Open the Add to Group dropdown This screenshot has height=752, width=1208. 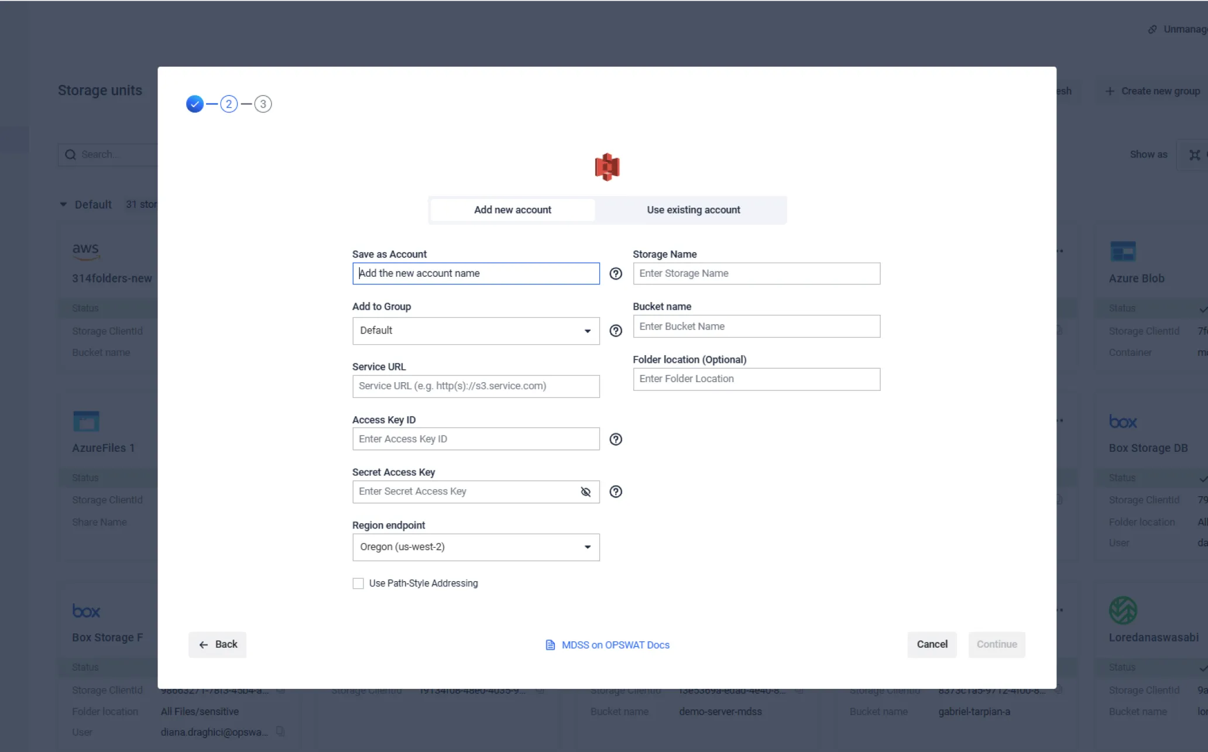coord(475,331)
